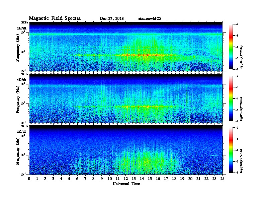This screenshot has height=205, width=265.
Task: Click the time axis tick label "3"
Action: 53,179
